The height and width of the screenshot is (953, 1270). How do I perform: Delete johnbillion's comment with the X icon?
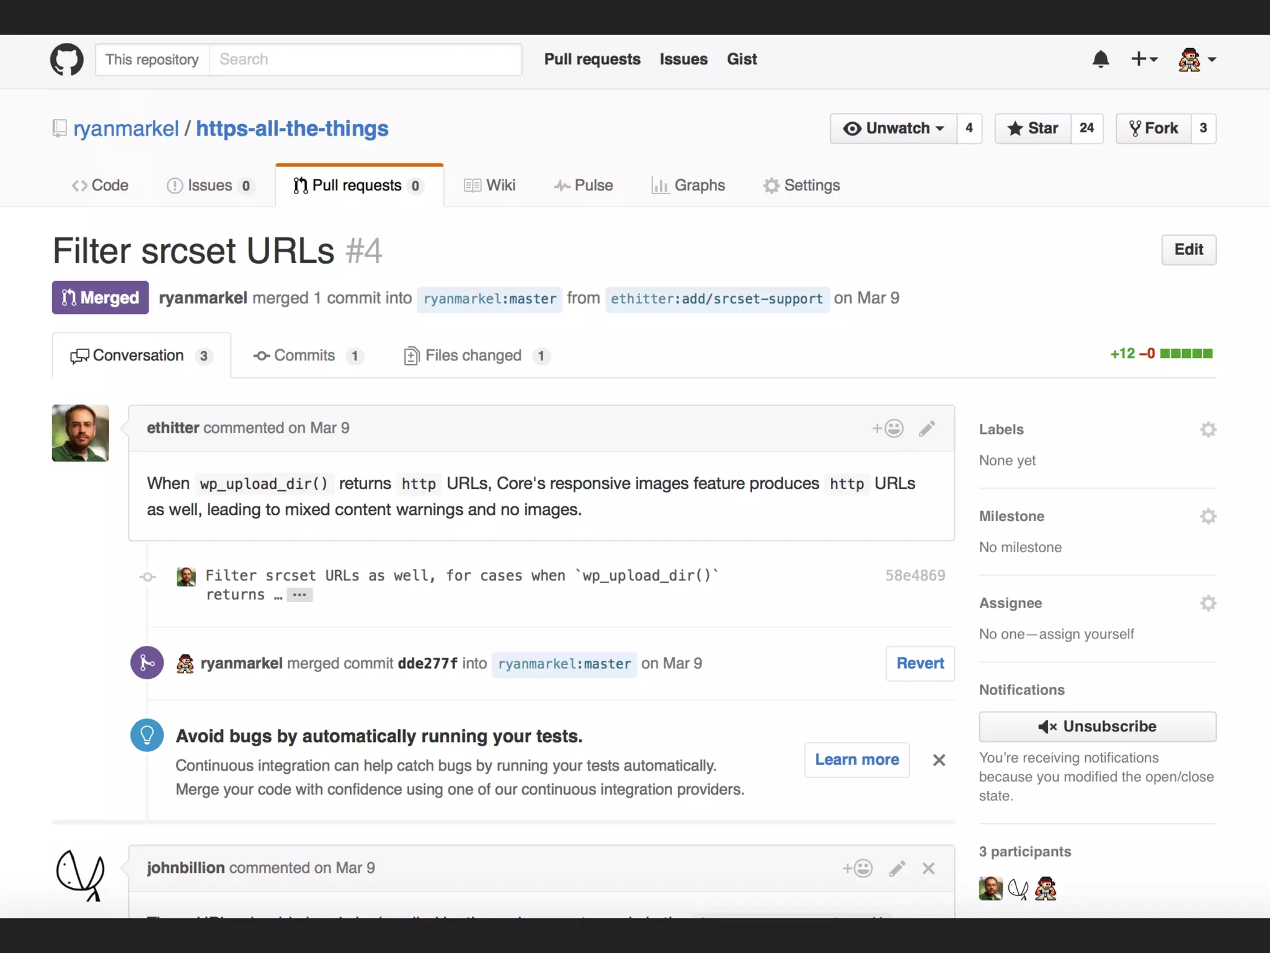[928, 869]
